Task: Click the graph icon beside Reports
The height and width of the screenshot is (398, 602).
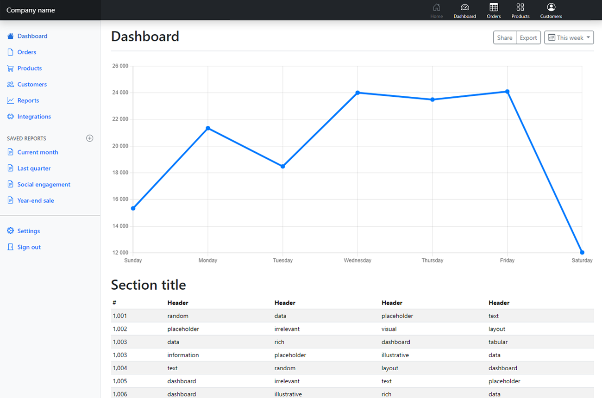Action: click(11, 100)
